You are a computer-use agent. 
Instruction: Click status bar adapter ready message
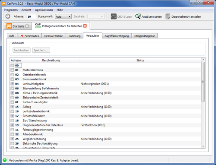pos(44,160)
